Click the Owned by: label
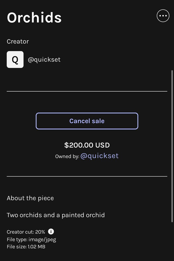174x261 pixels. pos(67,156)
